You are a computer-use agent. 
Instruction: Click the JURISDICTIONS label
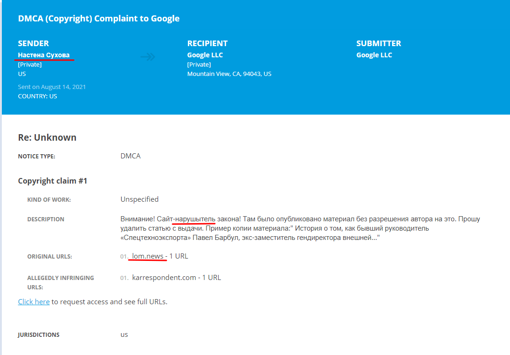39,335
